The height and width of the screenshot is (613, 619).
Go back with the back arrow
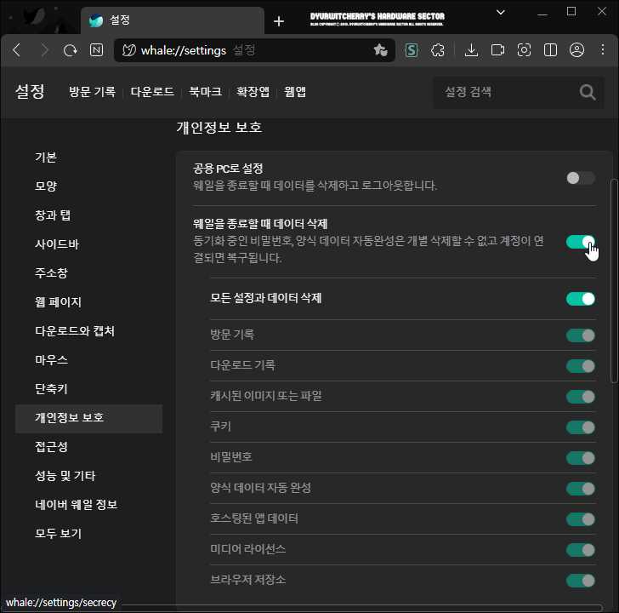point(17,50)
